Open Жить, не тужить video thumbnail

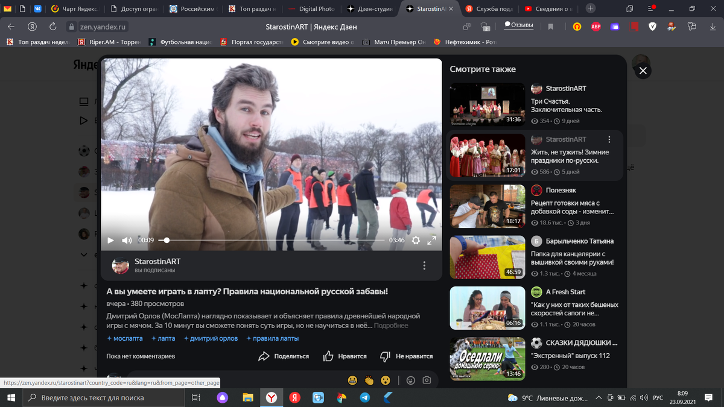(x=487, y=155)
